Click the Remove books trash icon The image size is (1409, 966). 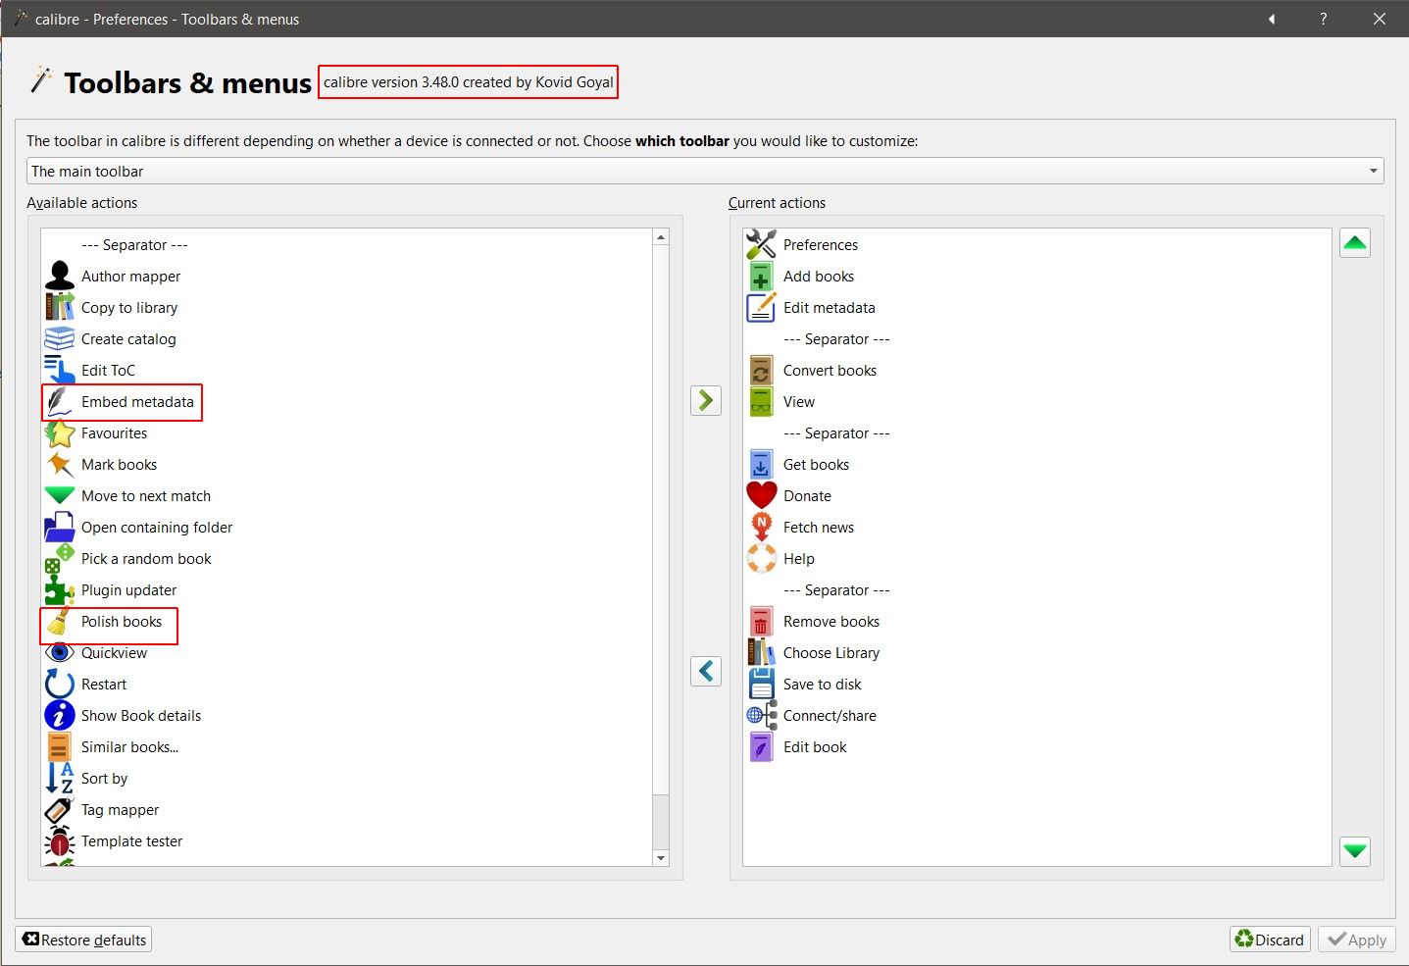pyautogui.click(x=762, y=622)
